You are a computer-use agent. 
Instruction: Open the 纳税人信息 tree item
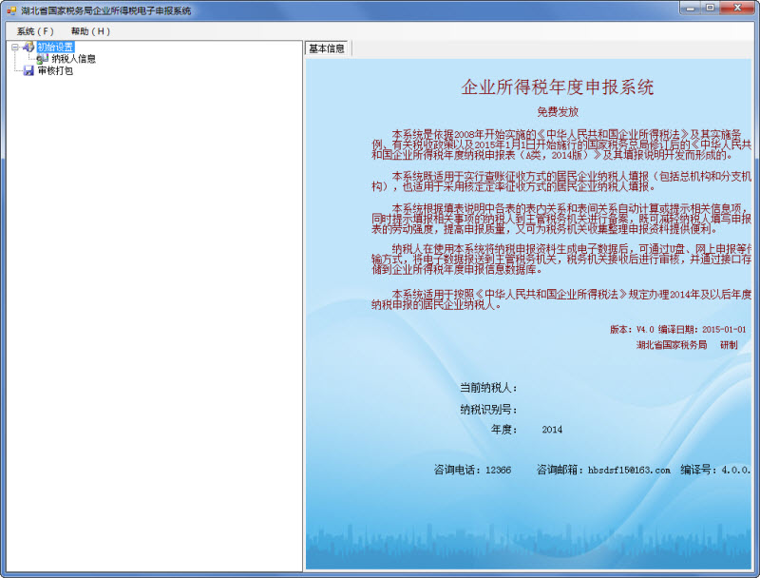tap(73, 59)
